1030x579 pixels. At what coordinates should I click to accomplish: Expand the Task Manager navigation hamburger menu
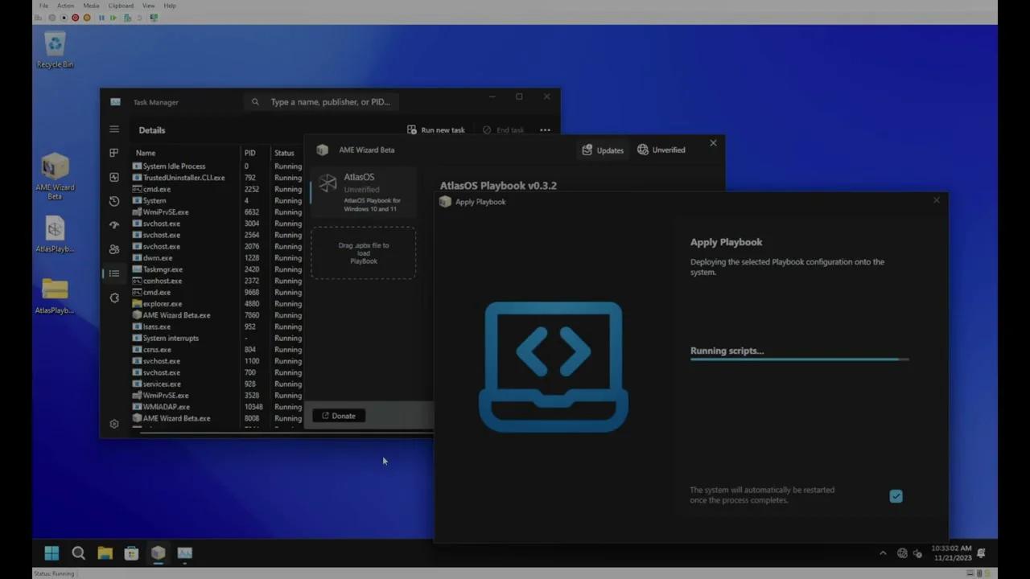pos(113,129)
